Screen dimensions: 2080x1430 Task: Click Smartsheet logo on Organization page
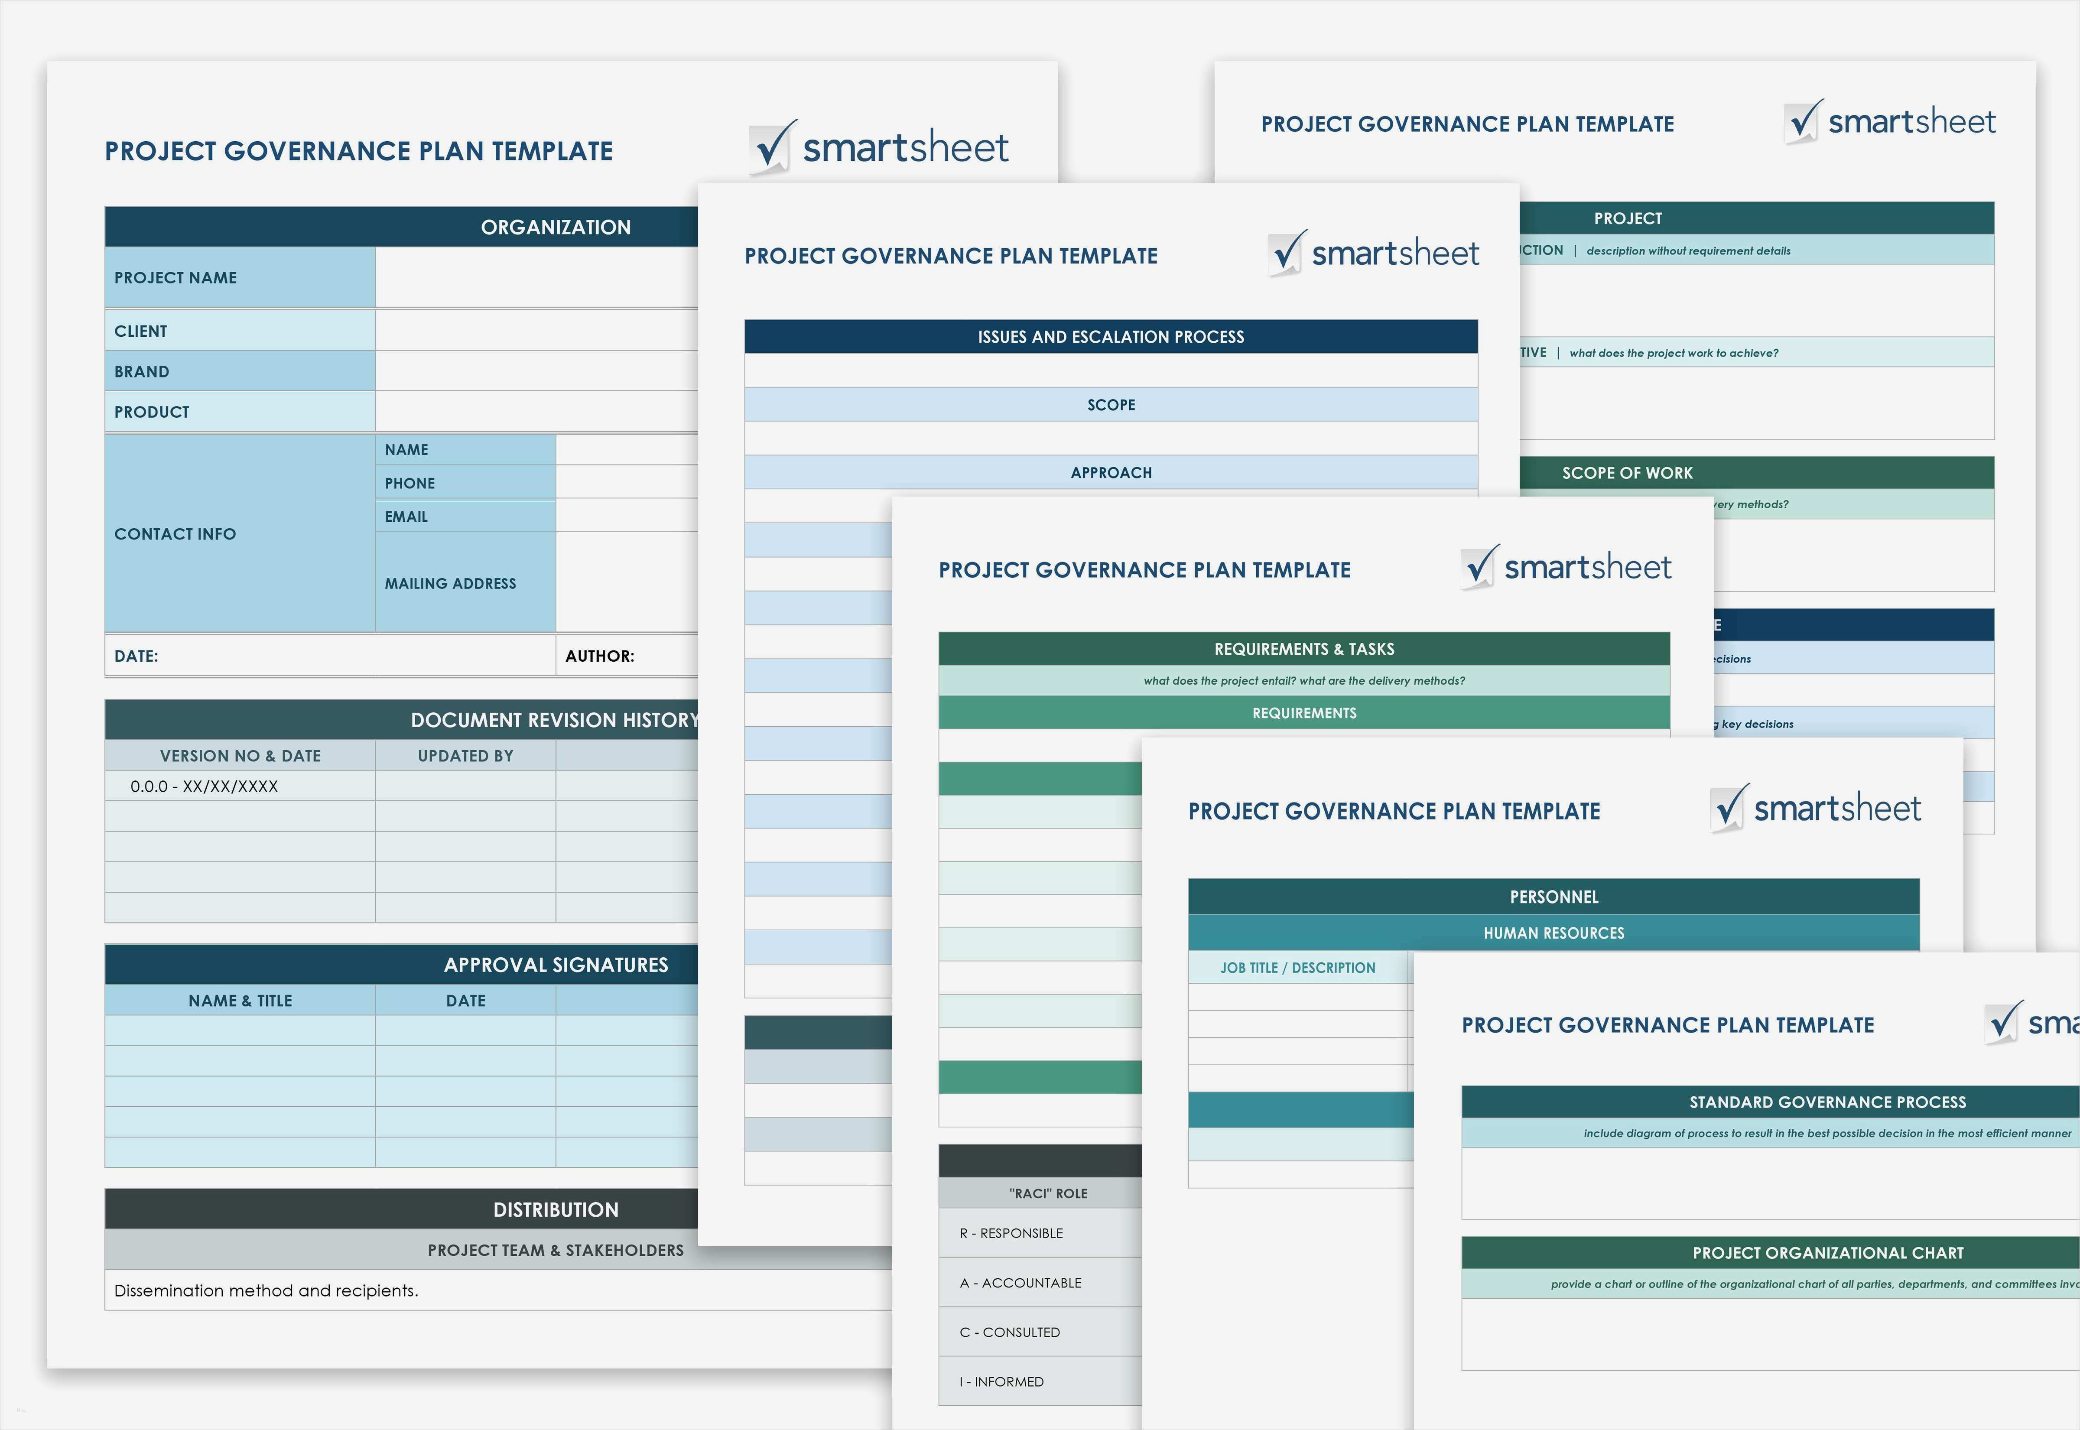point(879,148)
